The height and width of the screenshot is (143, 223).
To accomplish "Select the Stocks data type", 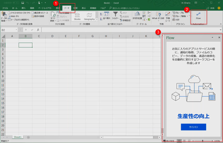I will tap(77, 16).
